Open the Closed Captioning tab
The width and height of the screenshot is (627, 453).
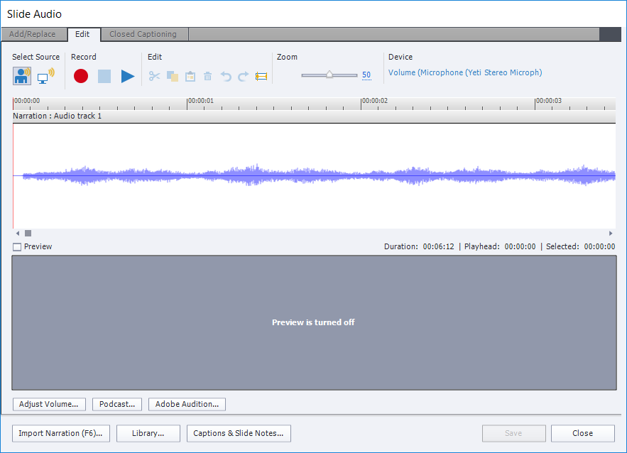click(143, 34)
